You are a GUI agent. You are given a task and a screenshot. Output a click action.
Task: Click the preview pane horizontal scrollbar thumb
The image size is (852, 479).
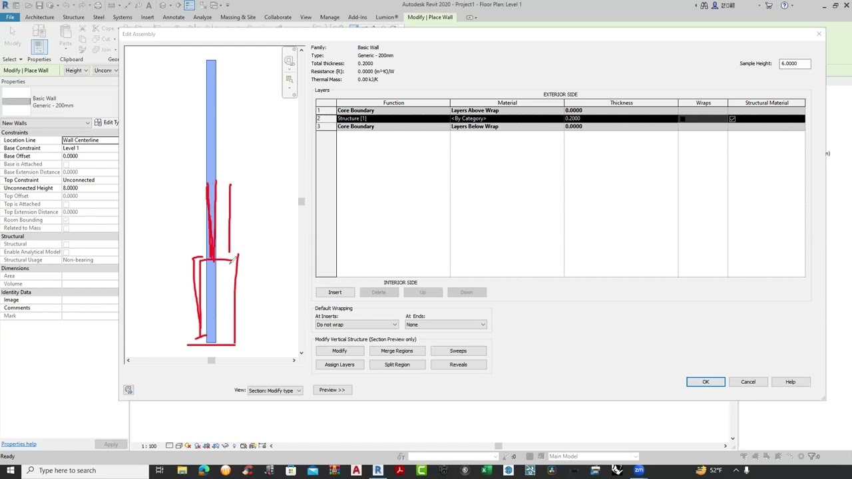(x=211, y=361)
